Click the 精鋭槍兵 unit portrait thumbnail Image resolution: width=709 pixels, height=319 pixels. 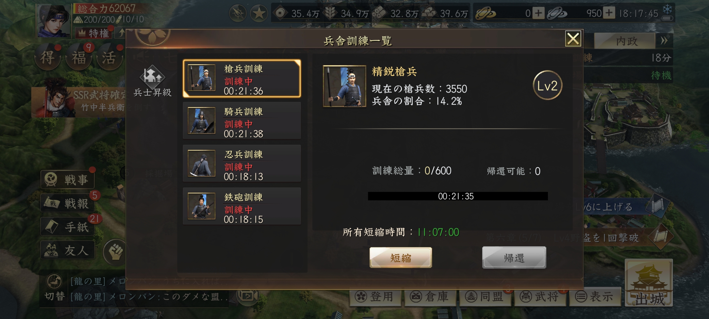pos(344,86)
